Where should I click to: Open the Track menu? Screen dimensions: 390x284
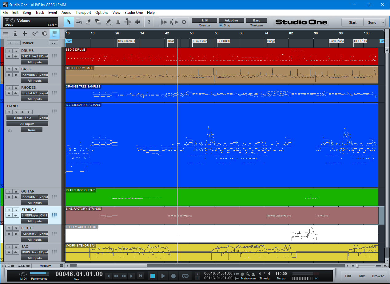point(40,13)
